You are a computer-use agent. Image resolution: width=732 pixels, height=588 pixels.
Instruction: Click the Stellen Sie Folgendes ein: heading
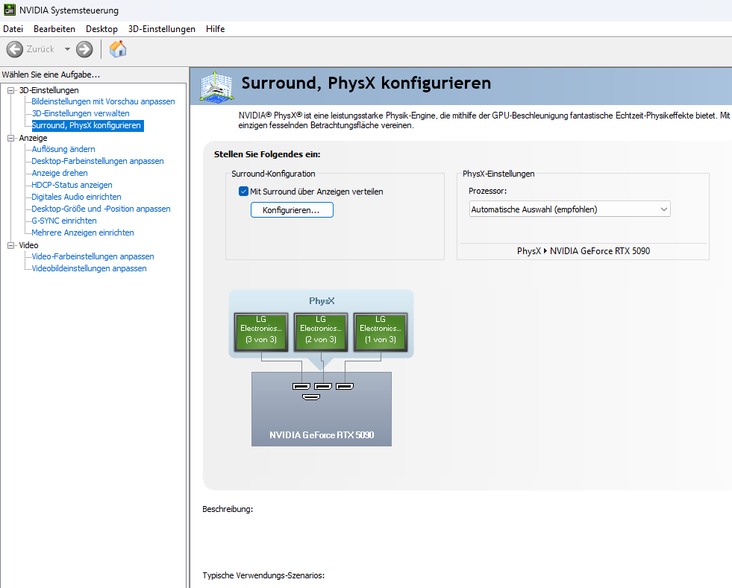click(267, 154)
